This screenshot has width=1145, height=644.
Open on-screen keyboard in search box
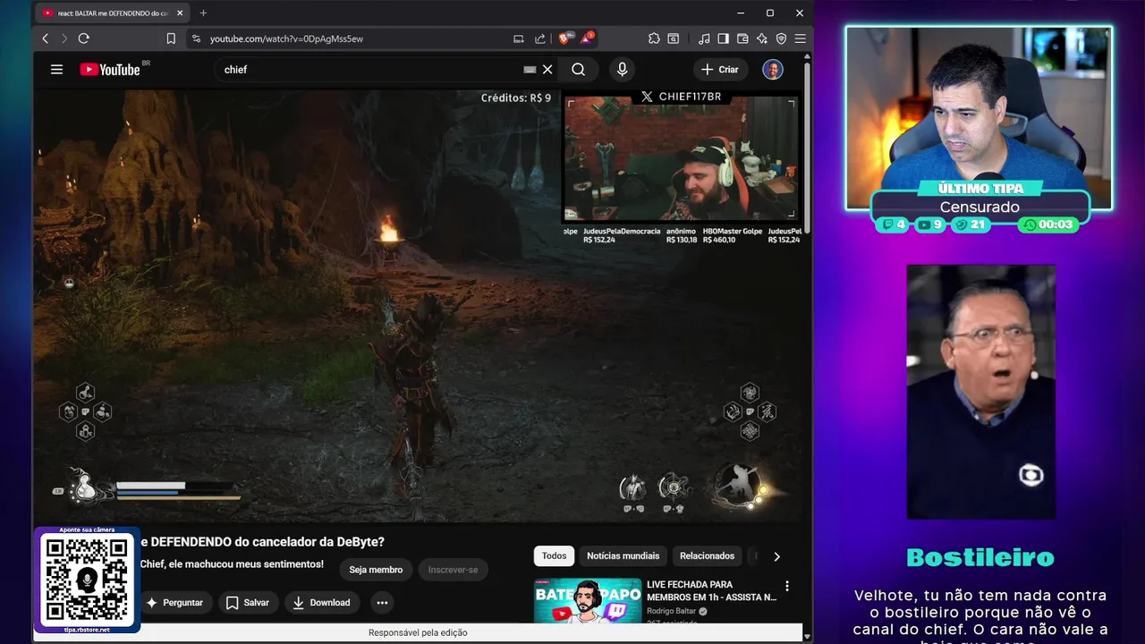(x=530, y=70)
